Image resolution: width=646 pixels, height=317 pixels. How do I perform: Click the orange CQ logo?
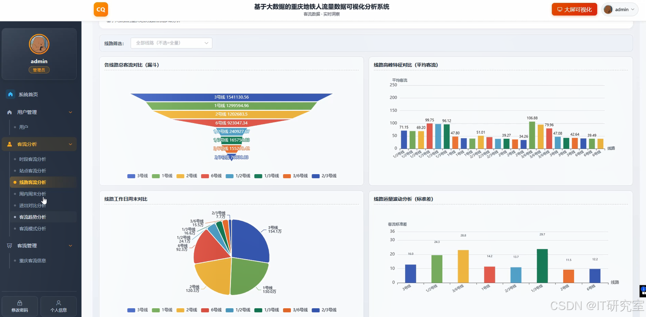(x=101, y=9)
